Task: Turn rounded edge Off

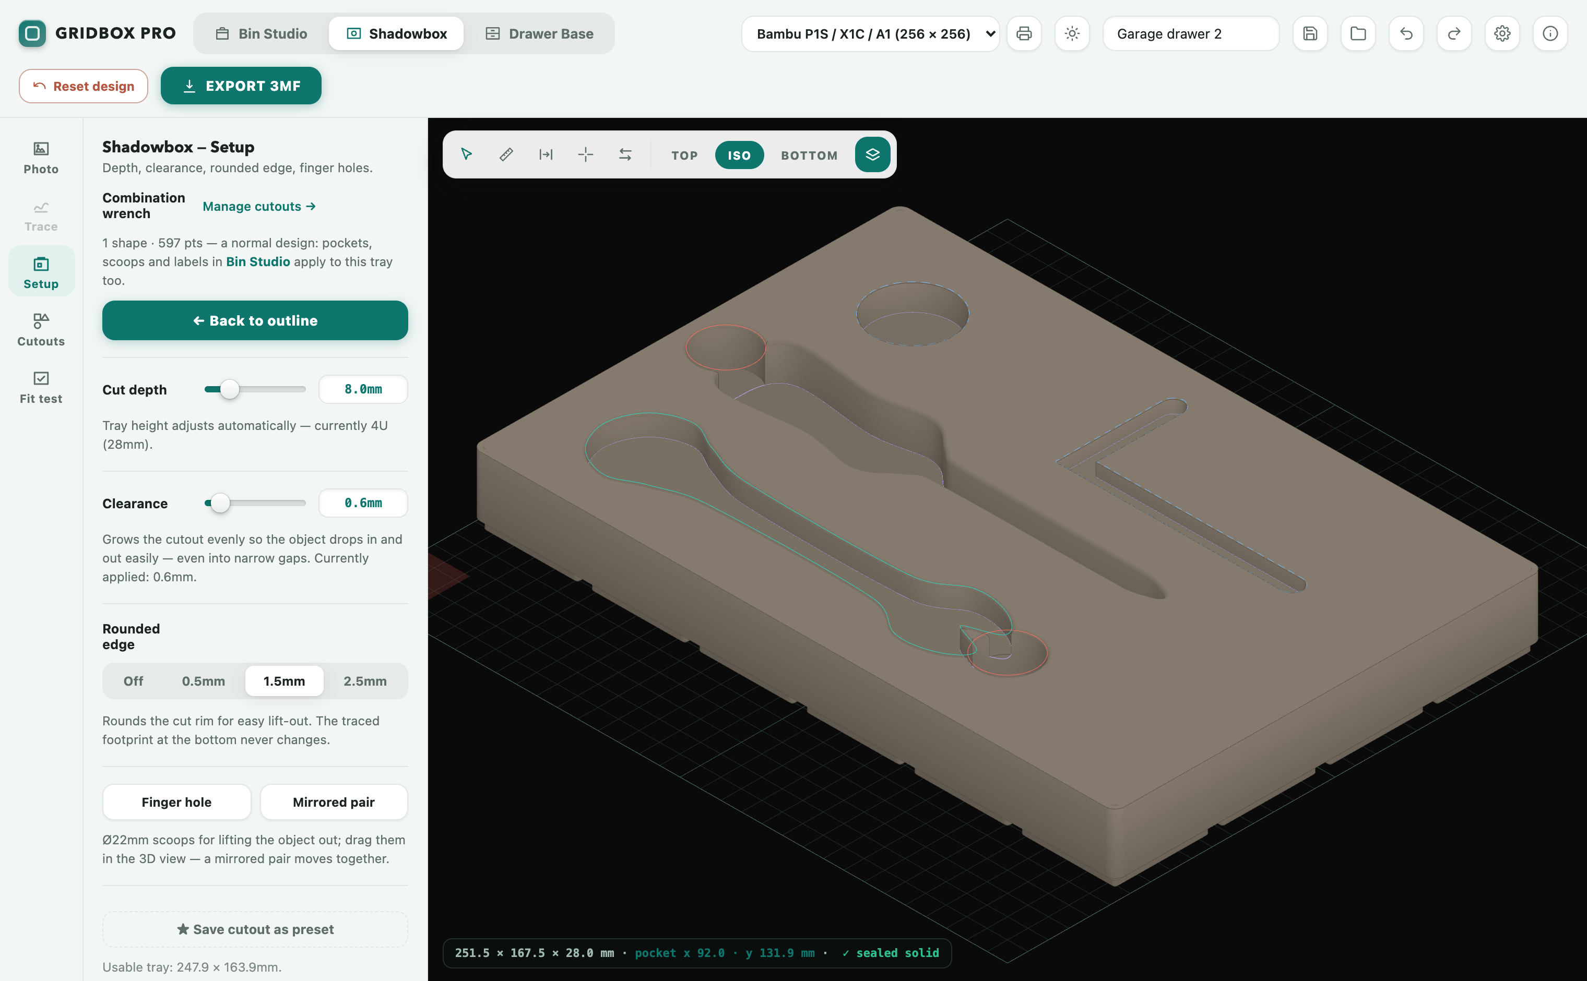Action: pyautogui.click(x=133, y=681)
